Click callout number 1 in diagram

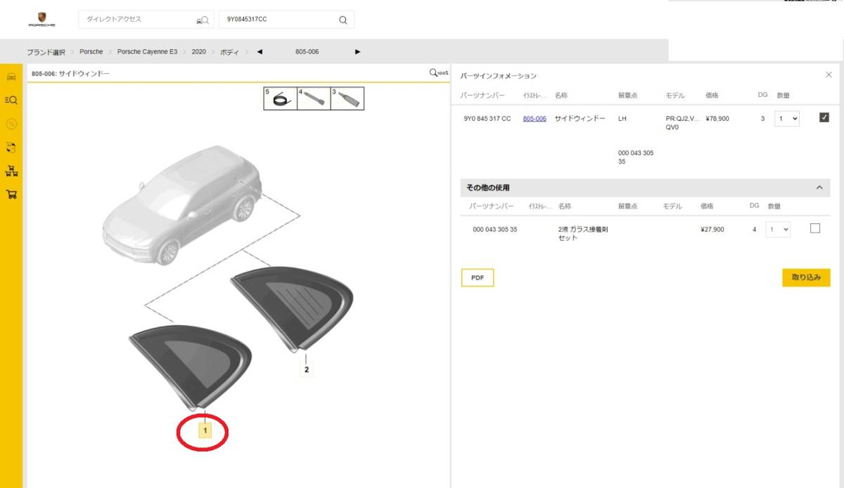coord(205,430)
